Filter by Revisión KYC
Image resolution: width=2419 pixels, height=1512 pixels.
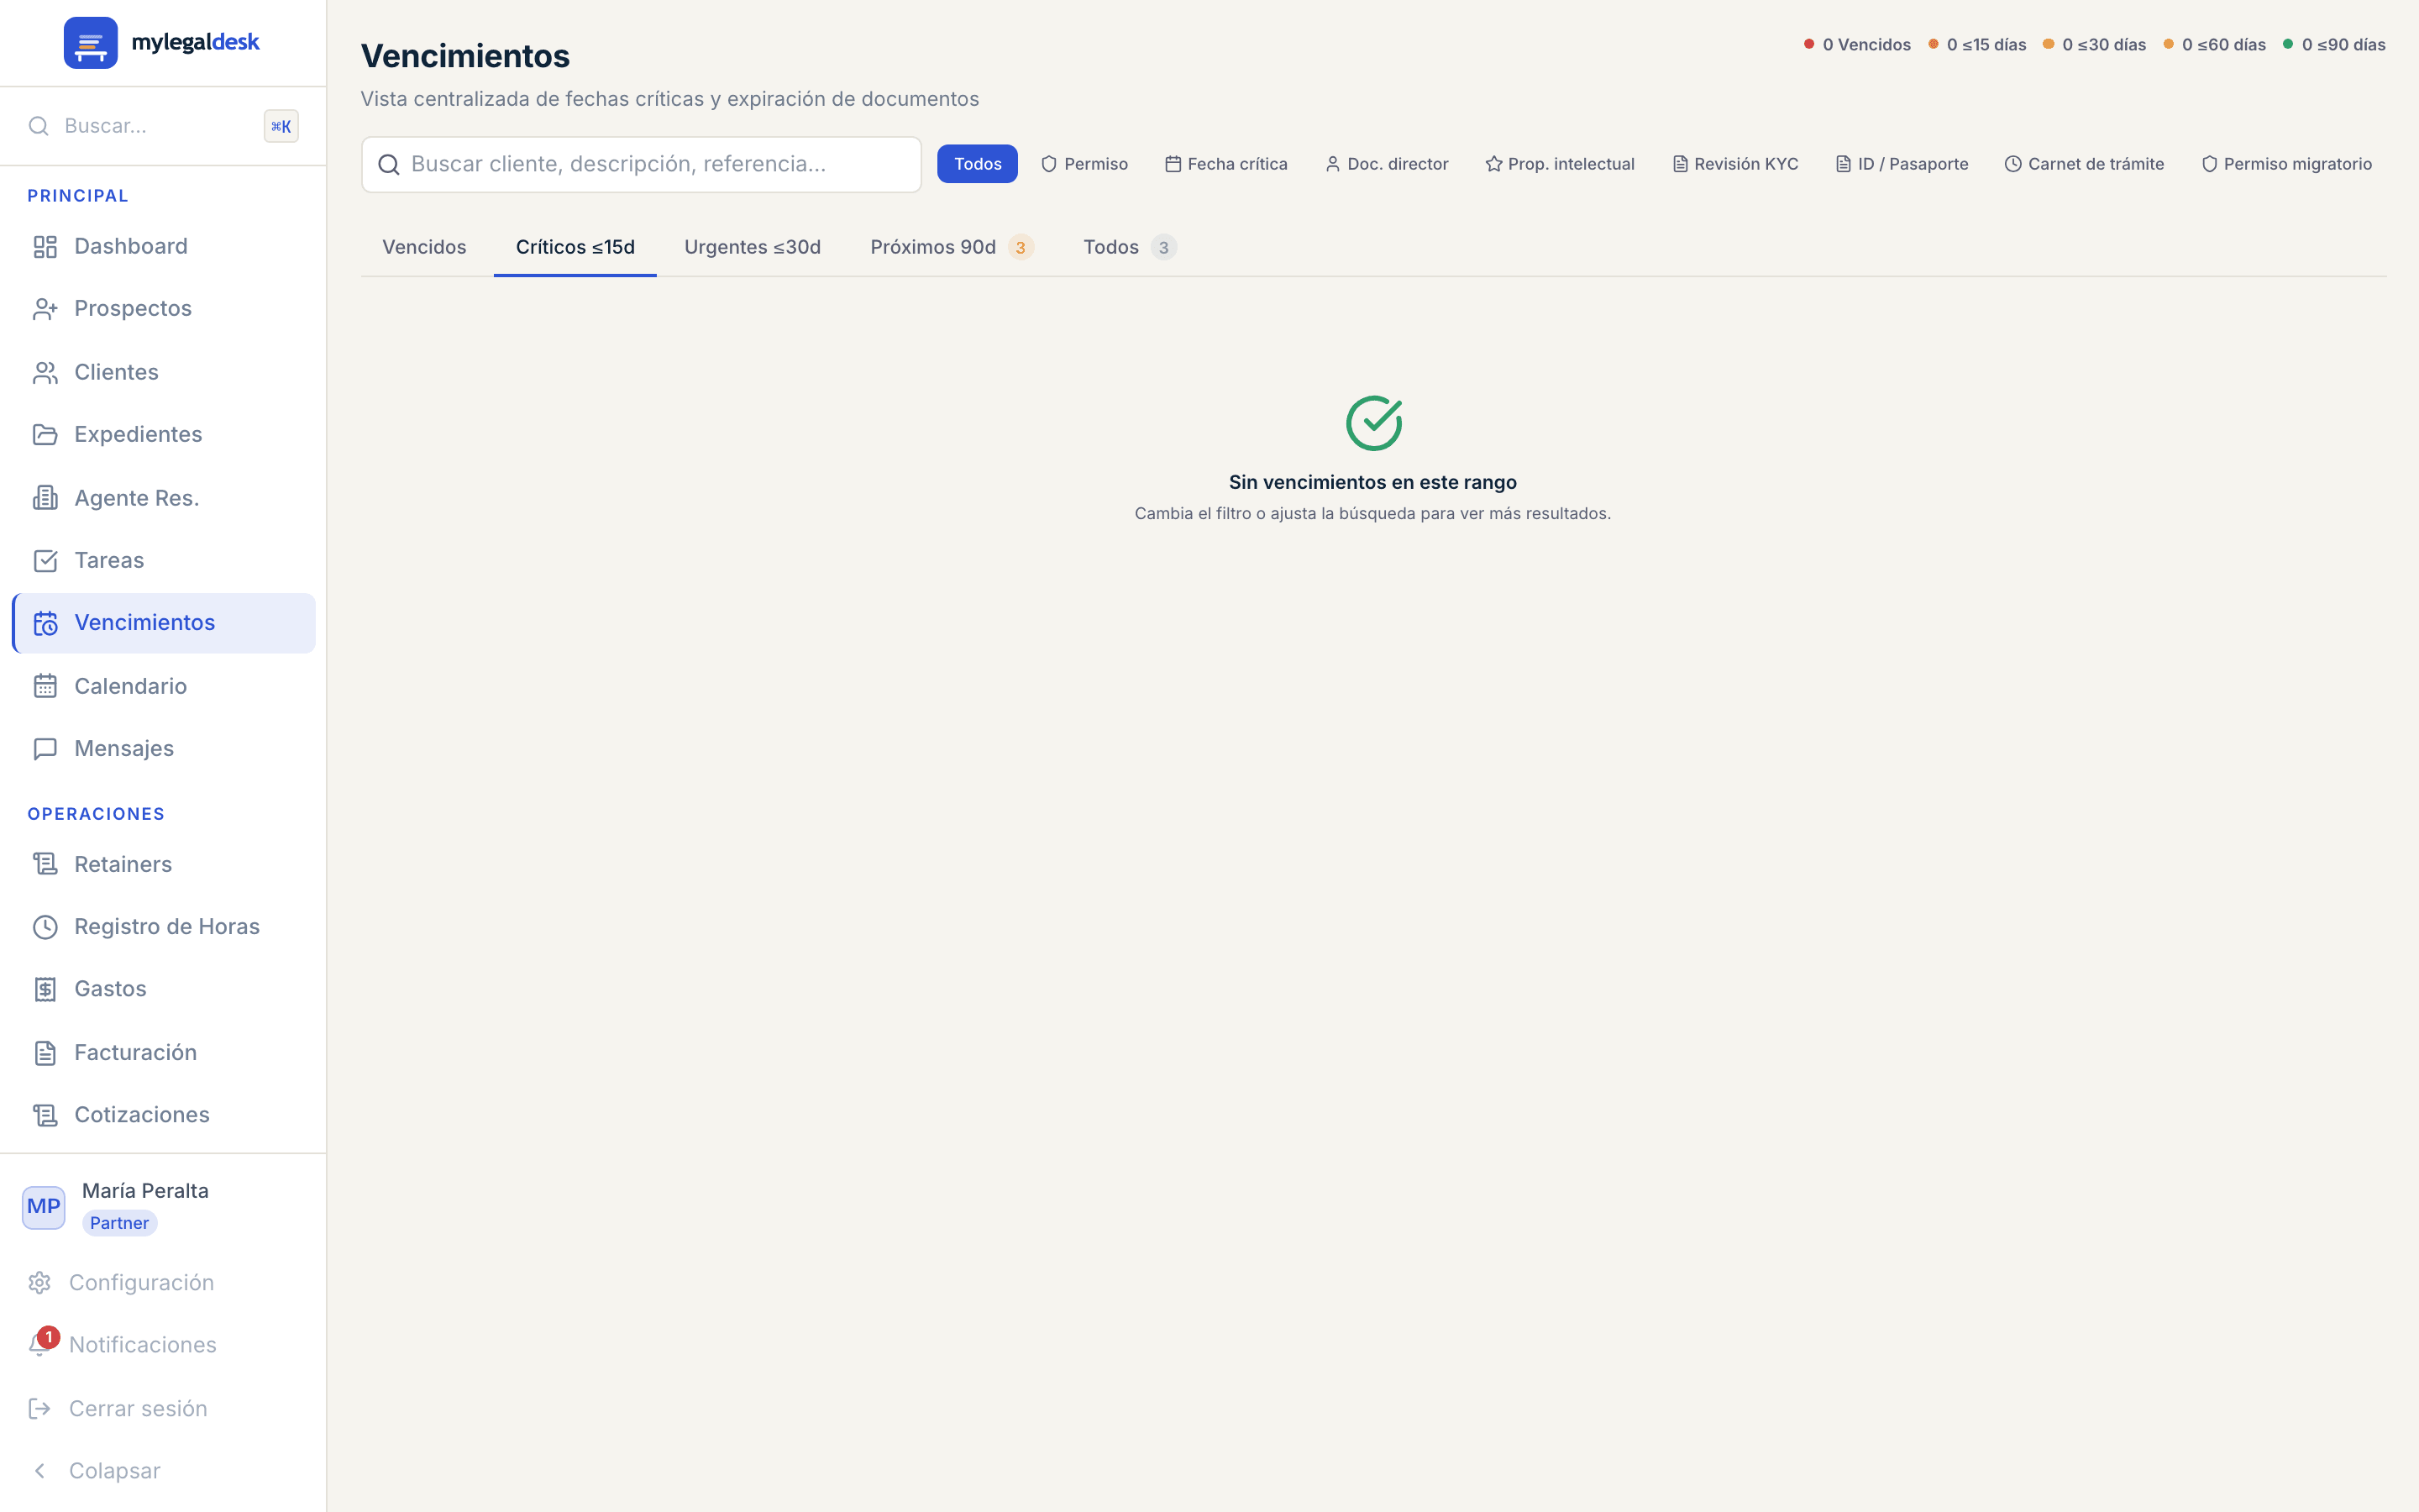coord(1735,164)
